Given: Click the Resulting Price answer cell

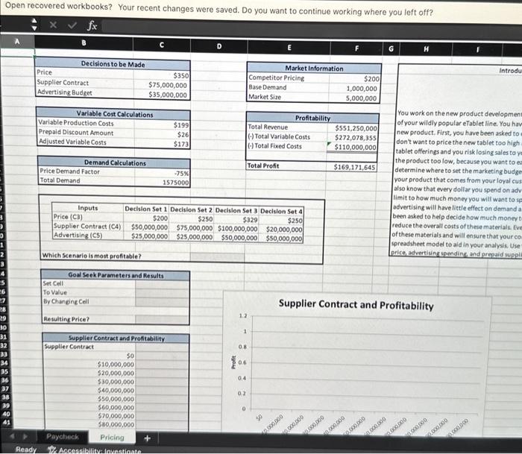Looking at the screenshot, I should coord(162,319).
